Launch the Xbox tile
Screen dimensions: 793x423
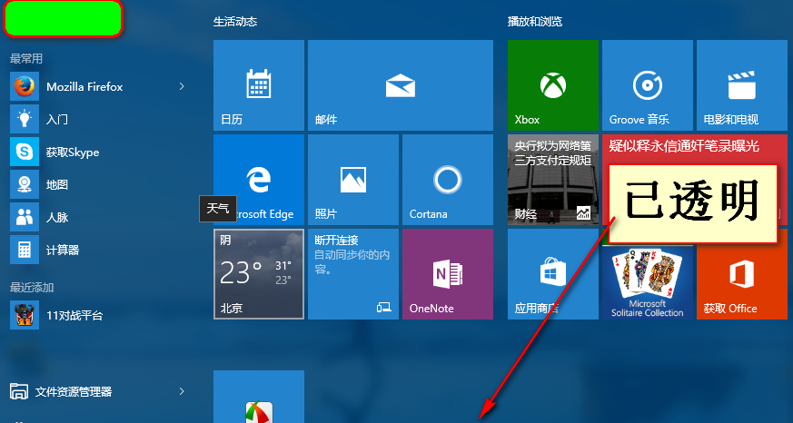coord(552,85)
